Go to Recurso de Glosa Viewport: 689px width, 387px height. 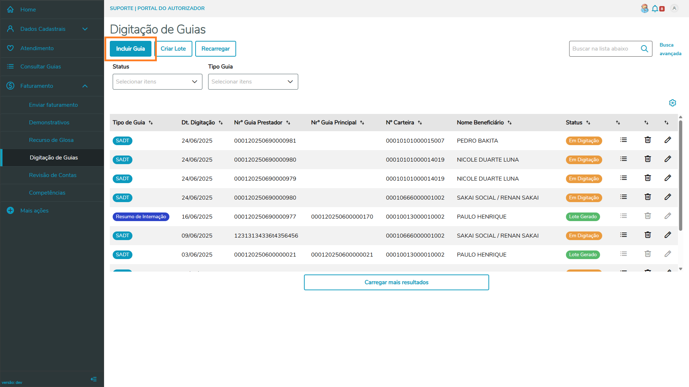[x=51, y=140]
